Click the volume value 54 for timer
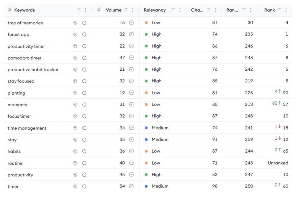This screenshot has width=297, height=198. coord(122,186)
